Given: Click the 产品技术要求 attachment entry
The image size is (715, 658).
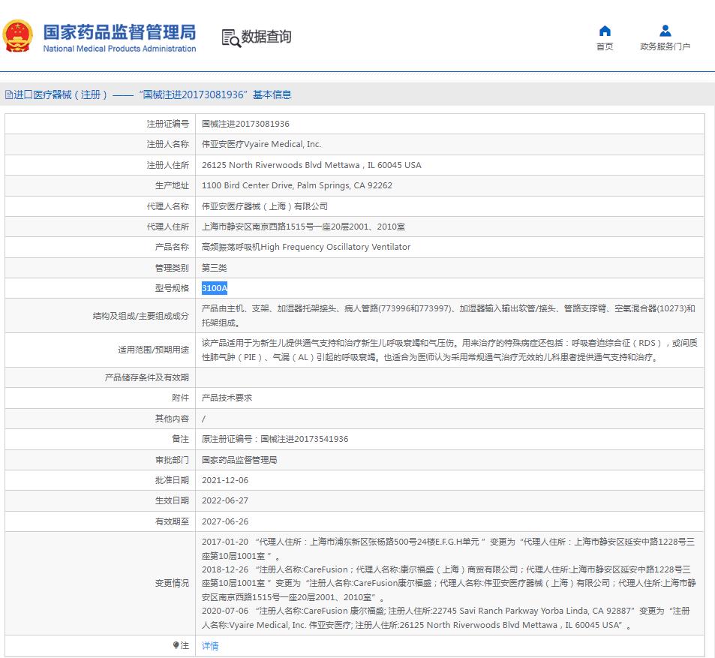Looking at the screenshot, I should [227, 398].
